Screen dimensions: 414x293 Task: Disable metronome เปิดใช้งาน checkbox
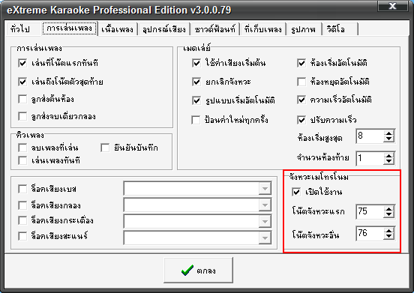coord(296,192)
